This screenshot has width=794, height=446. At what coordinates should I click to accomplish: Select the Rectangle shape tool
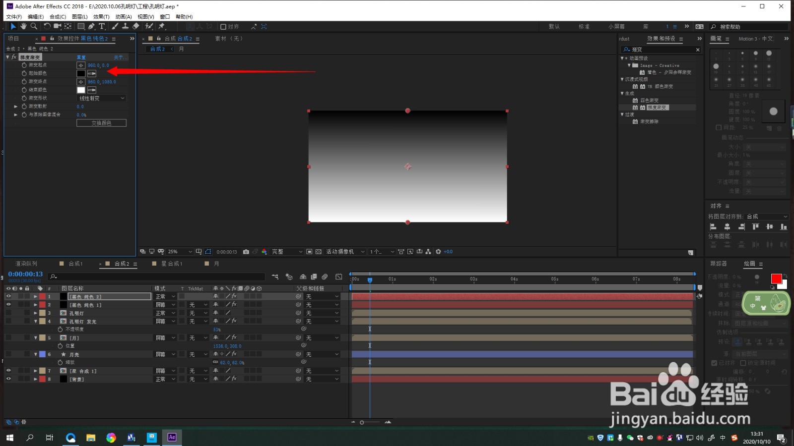(x=81, y=26)
